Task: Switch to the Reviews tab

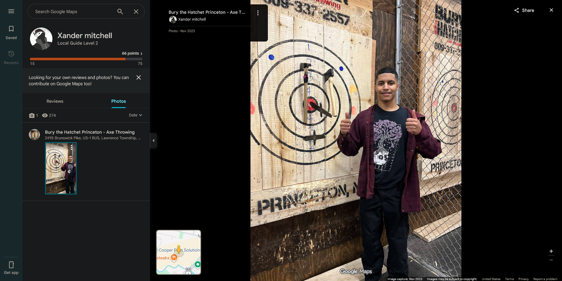Action: tap(55, 101)
